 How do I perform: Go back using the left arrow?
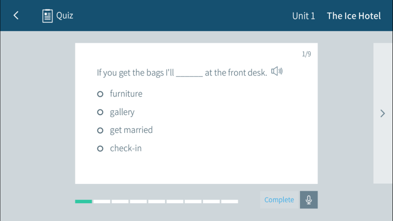pyautogui.click(x=16, y=16)
